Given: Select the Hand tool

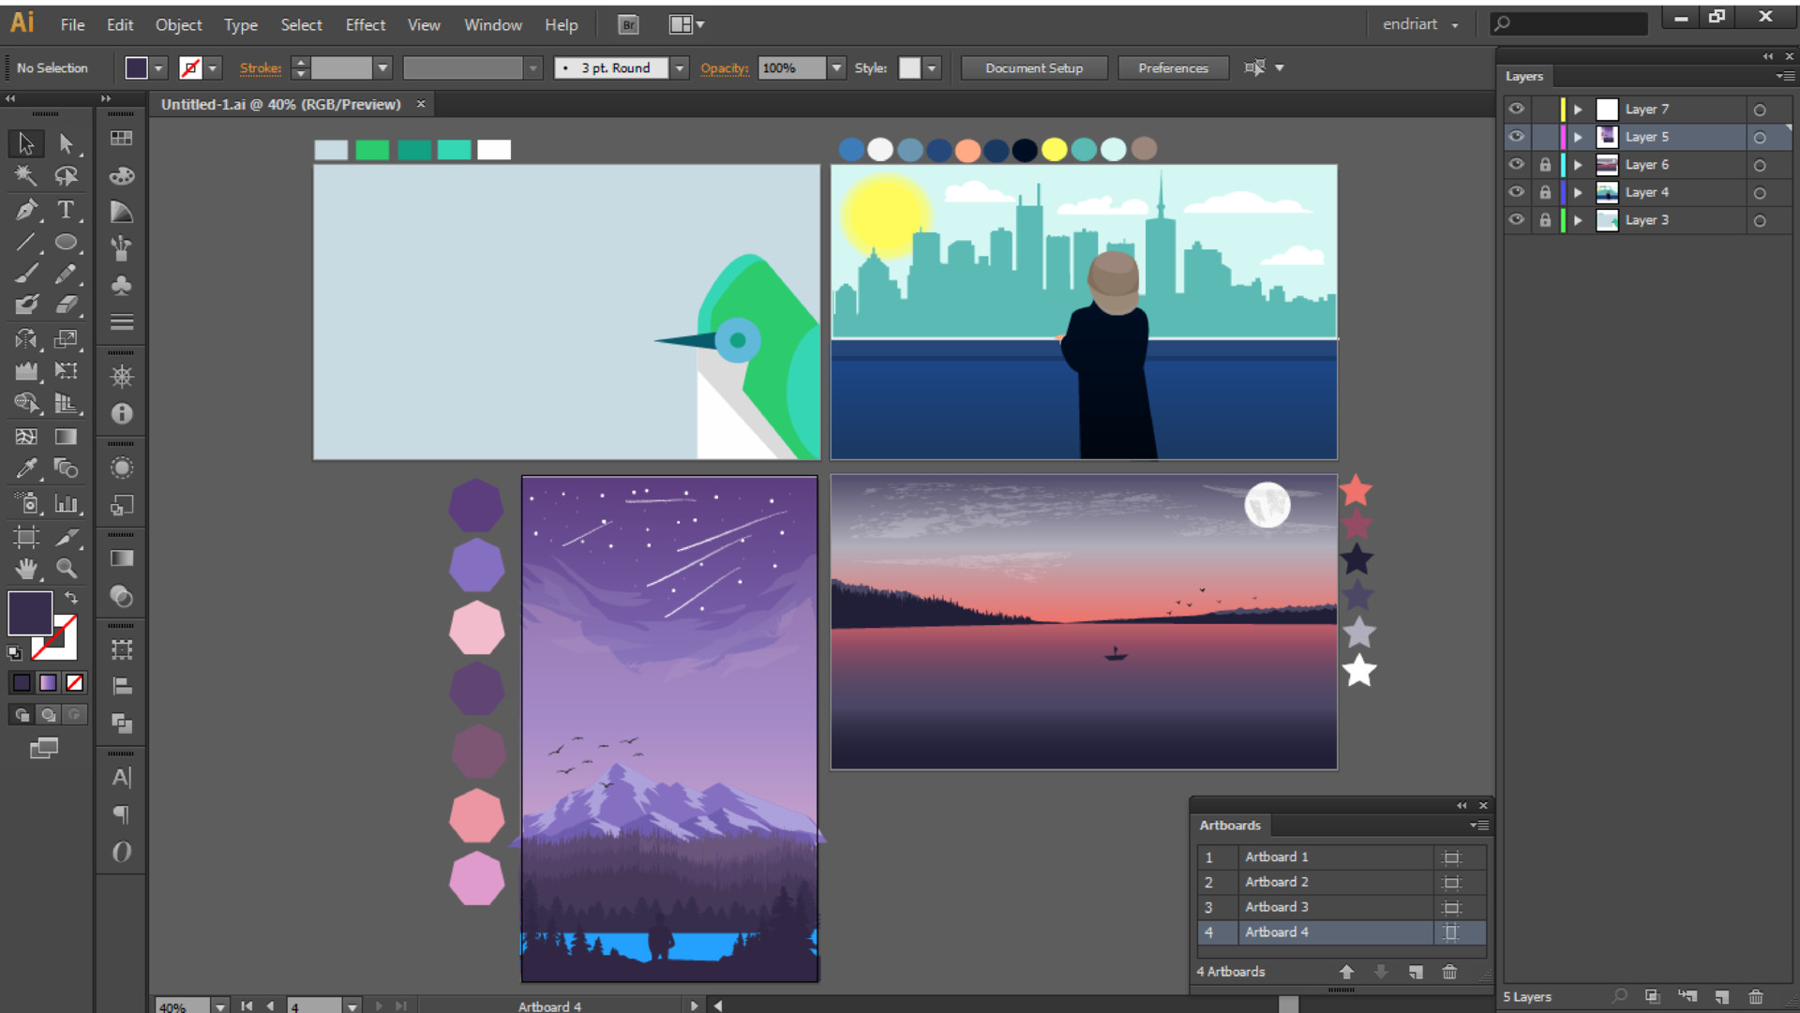Looking at the screenshot, I should click(26, 568).
